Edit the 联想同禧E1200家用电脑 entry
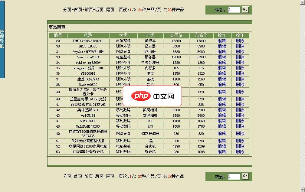 (x=222, y=146)
